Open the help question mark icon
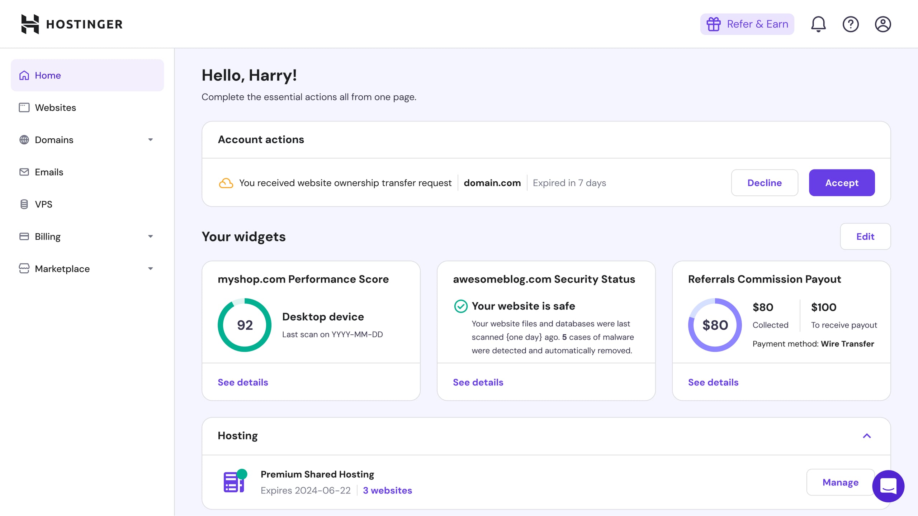 tap(851, 24)
